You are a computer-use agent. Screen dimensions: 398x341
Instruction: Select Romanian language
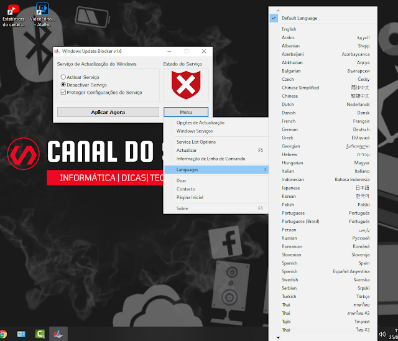(x=323, y=246)
